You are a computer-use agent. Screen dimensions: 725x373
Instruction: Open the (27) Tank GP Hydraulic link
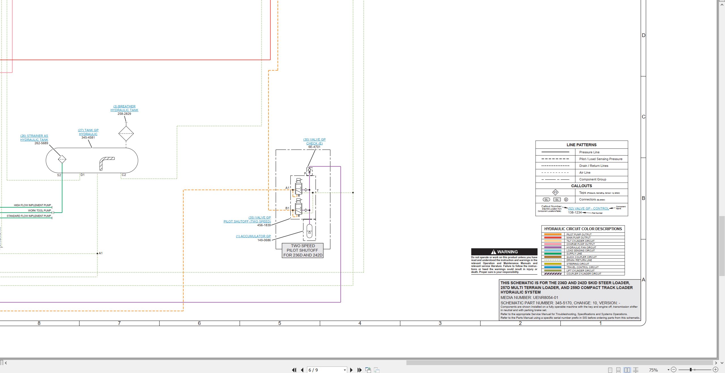click(x=88, y=132)
